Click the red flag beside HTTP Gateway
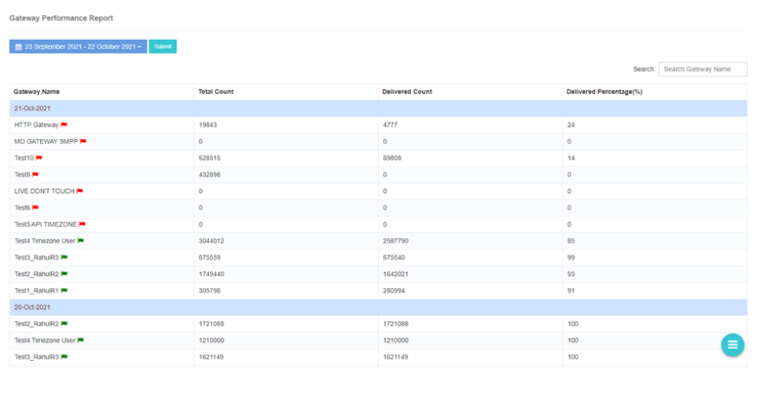The height and width of the screenshot is (393, 764). (64, 125)
